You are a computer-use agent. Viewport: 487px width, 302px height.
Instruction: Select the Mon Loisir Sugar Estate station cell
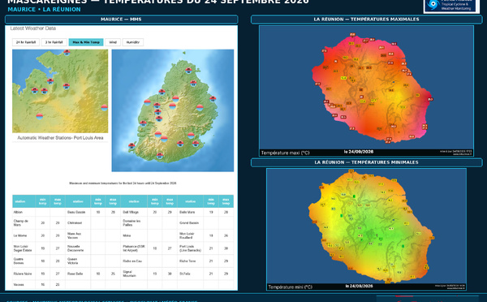click(24, 248)
